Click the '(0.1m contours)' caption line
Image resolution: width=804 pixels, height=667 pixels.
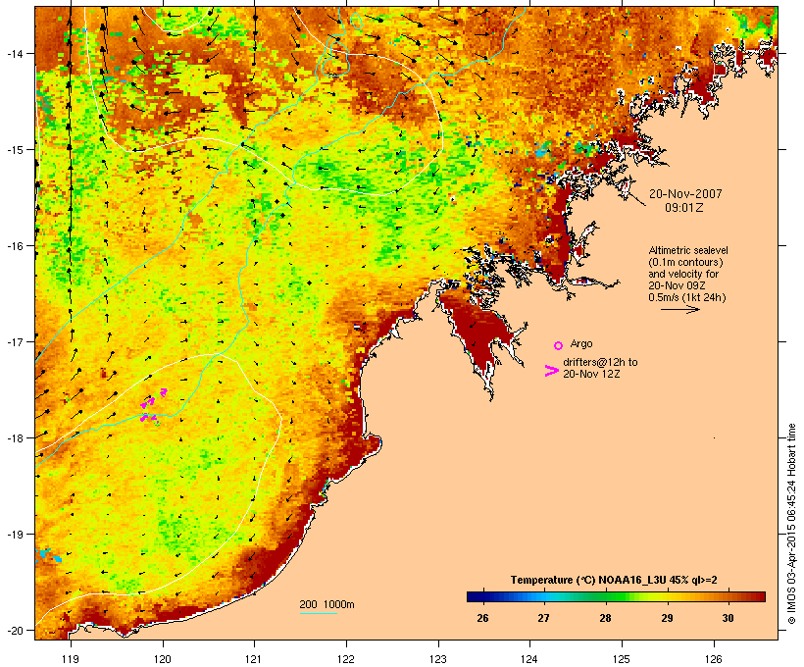pyautogui.click(x=685, y=262)
